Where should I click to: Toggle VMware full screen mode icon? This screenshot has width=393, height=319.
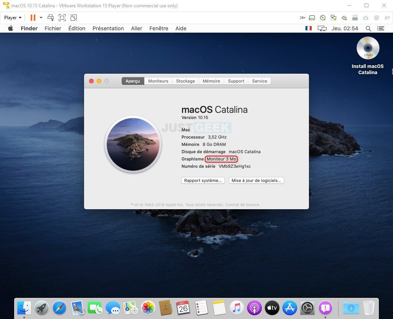click(x=62, y=18)
